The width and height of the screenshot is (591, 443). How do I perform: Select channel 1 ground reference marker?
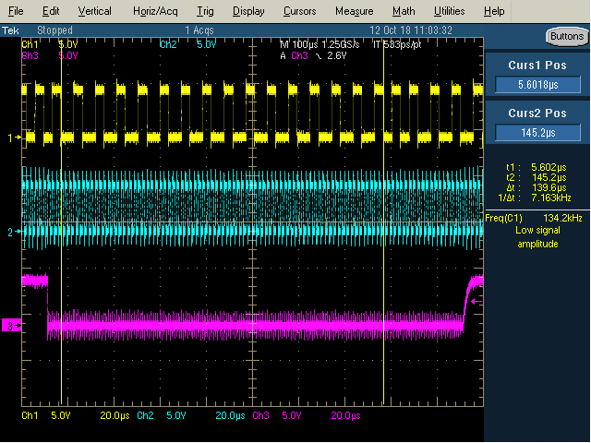click(15, 138)
